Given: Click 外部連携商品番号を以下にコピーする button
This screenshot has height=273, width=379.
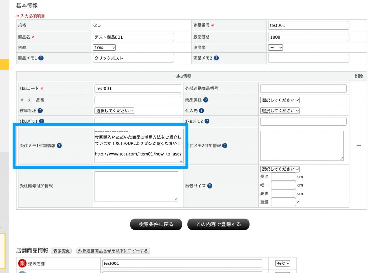Looking at the screenshot, I should coord(113,251).
